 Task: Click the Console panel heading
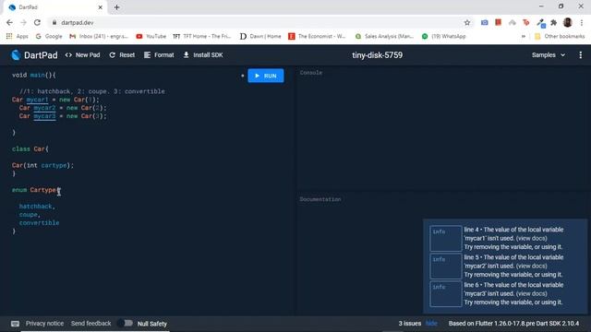click(x=311, y=73)
